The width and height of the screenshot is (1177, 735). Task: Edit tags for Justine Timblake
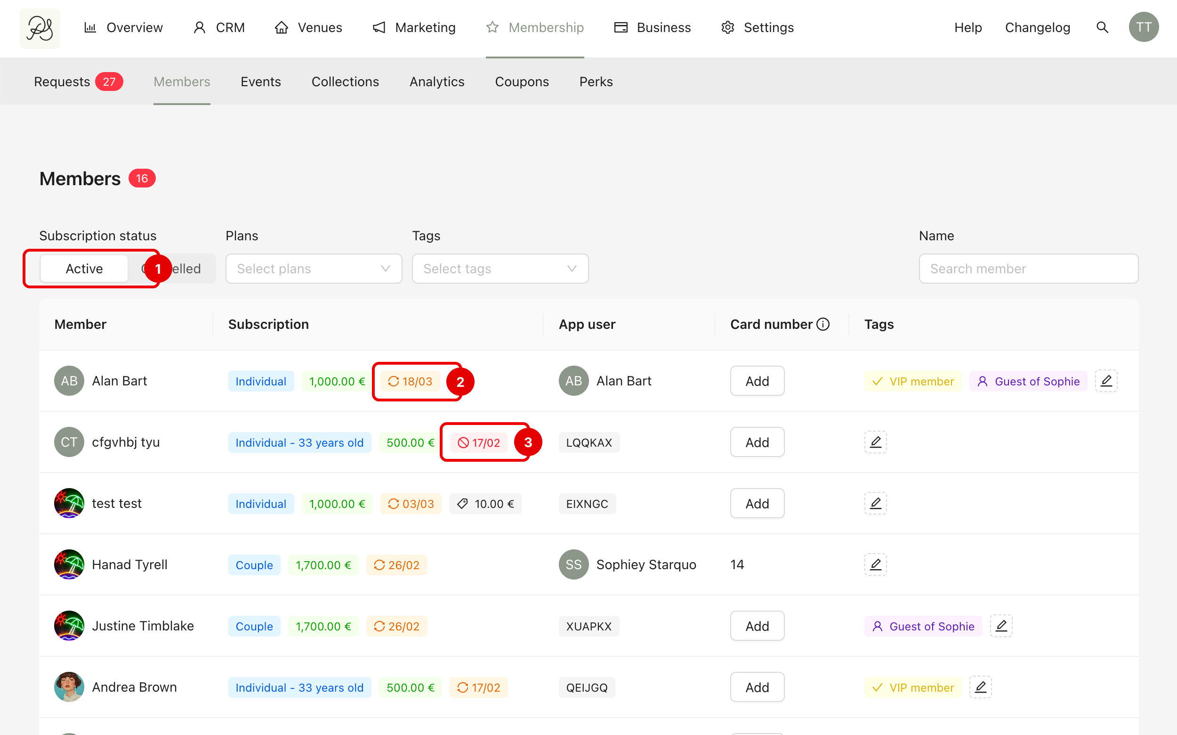coord(1001,626)
